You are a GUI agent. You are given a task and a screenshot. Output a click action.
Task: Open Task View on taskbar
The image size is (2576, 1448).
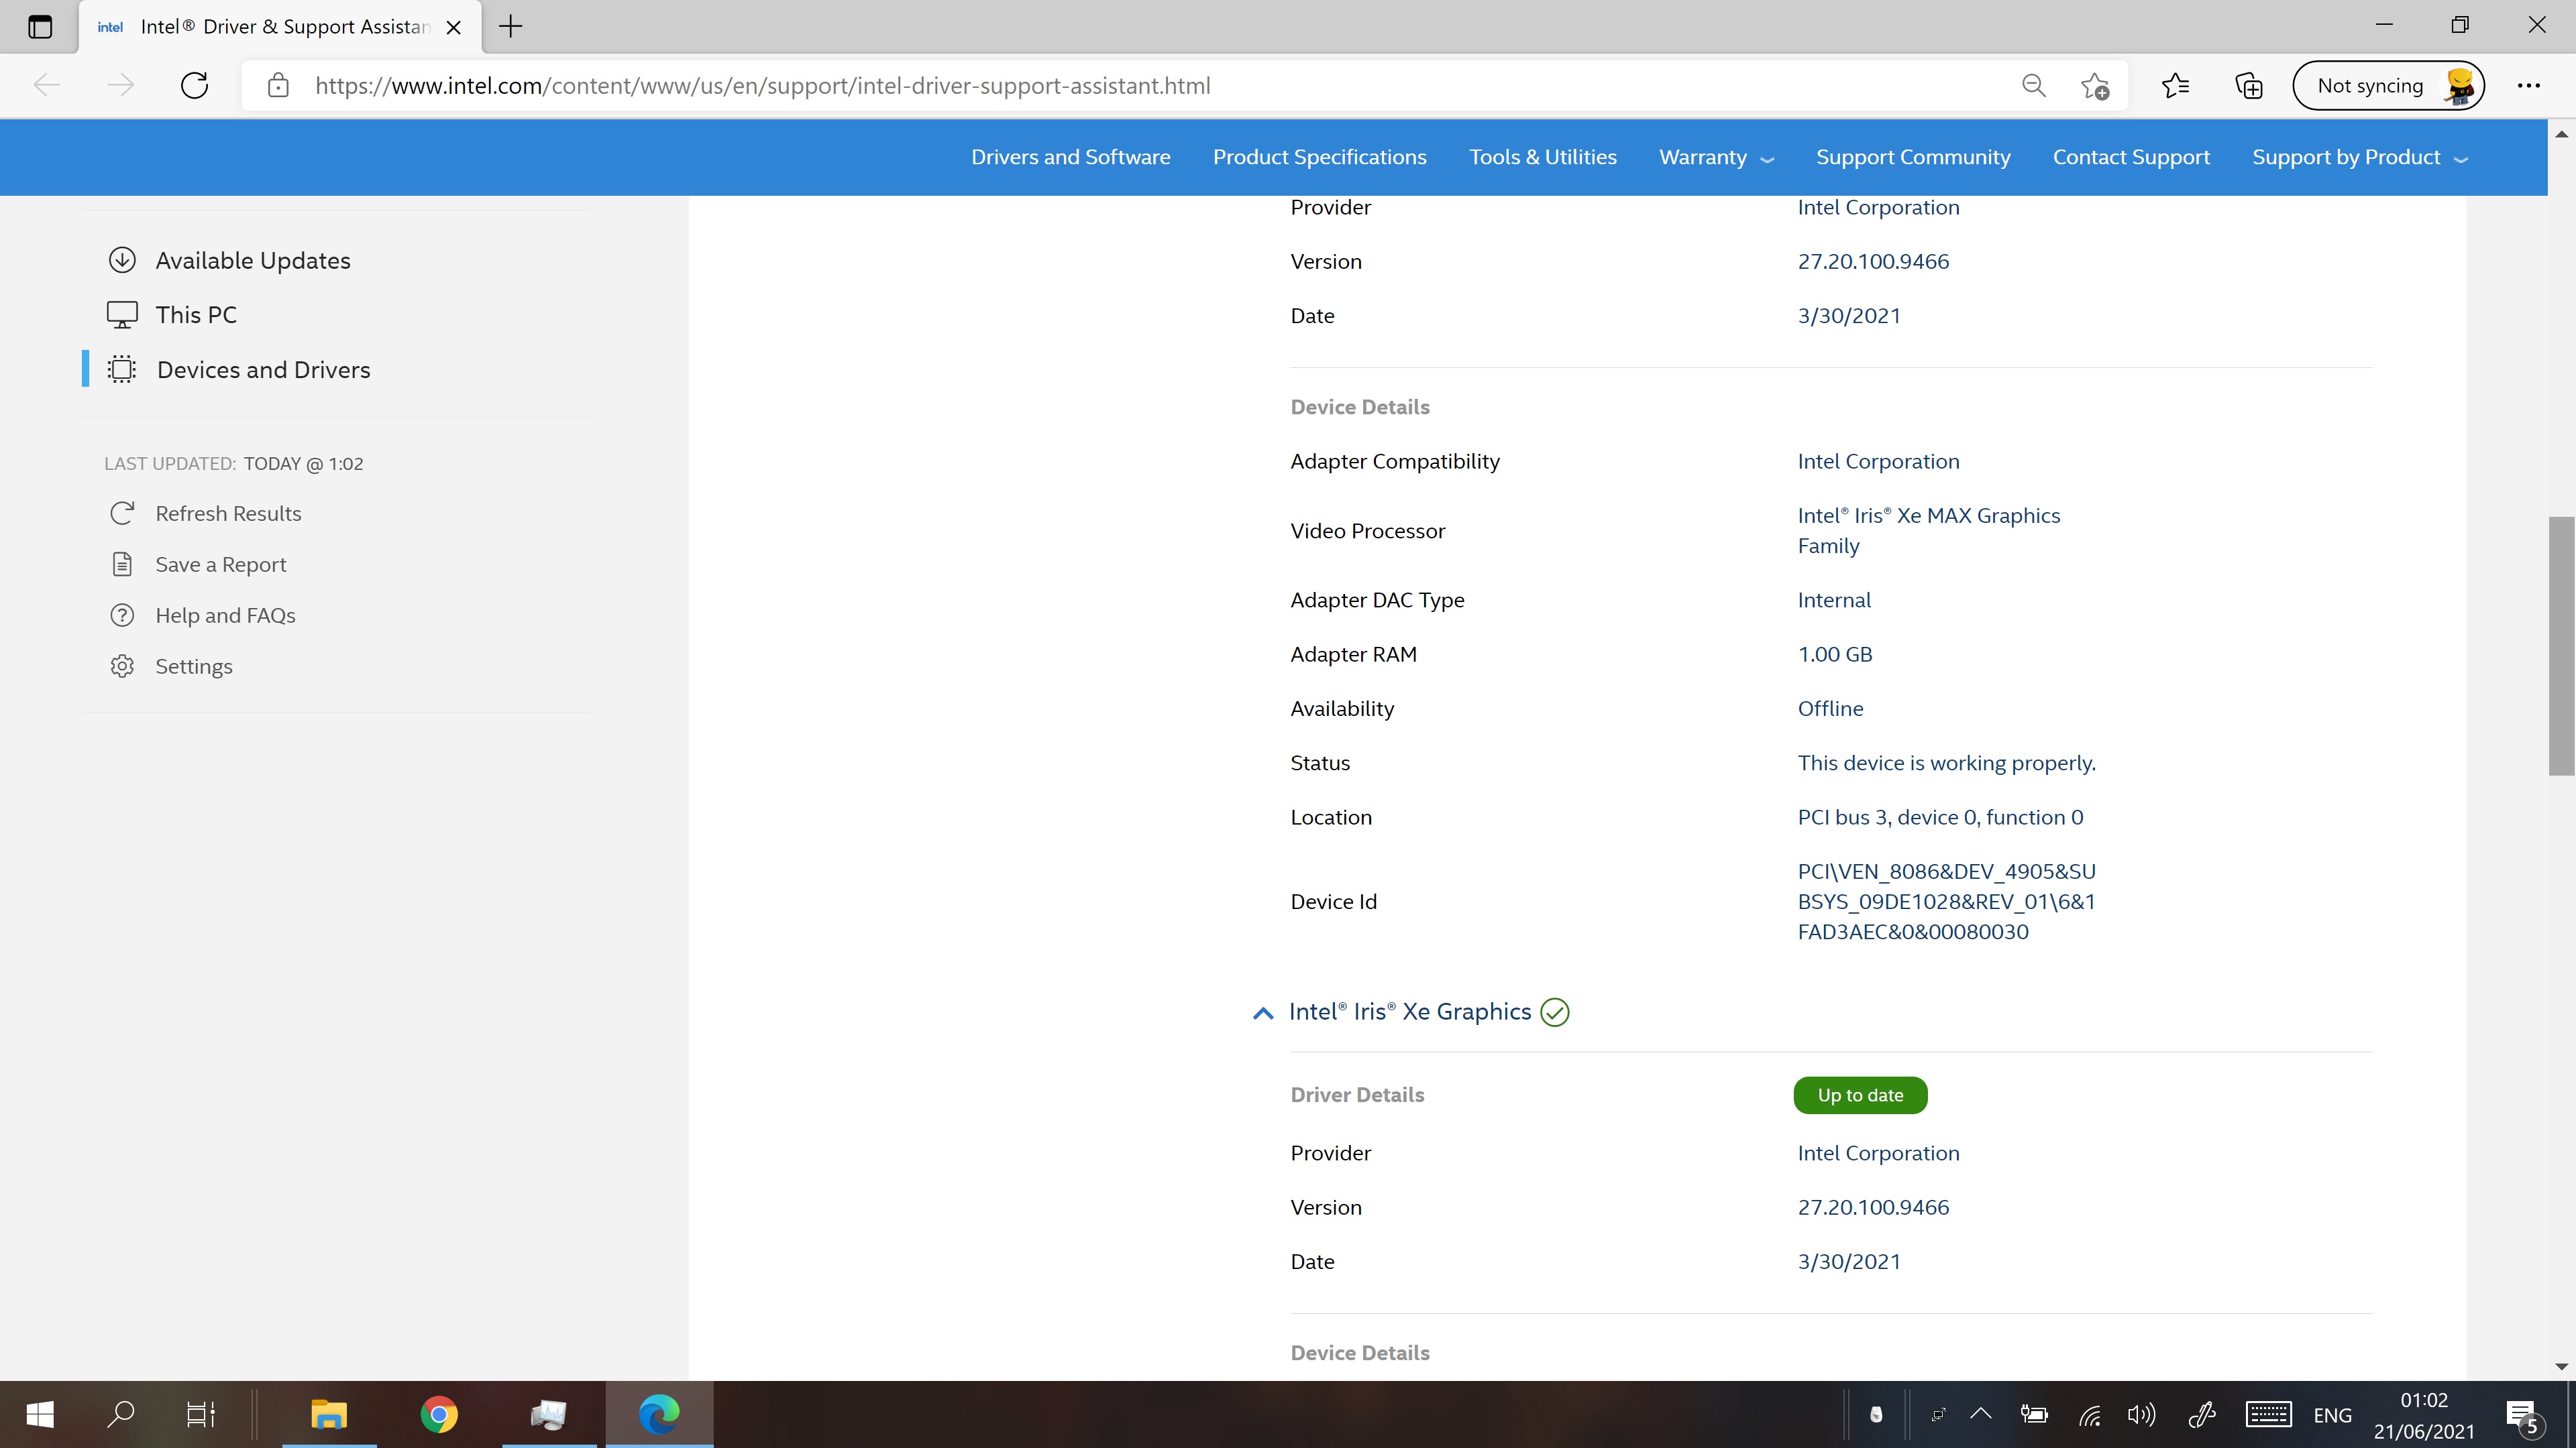coord(200,1414)
